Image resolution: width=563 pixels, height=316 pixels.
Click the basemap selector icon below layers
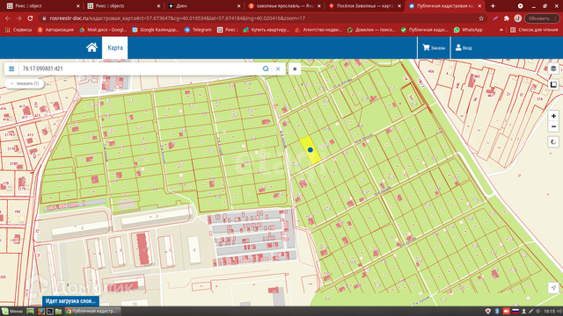pos(553,84)
